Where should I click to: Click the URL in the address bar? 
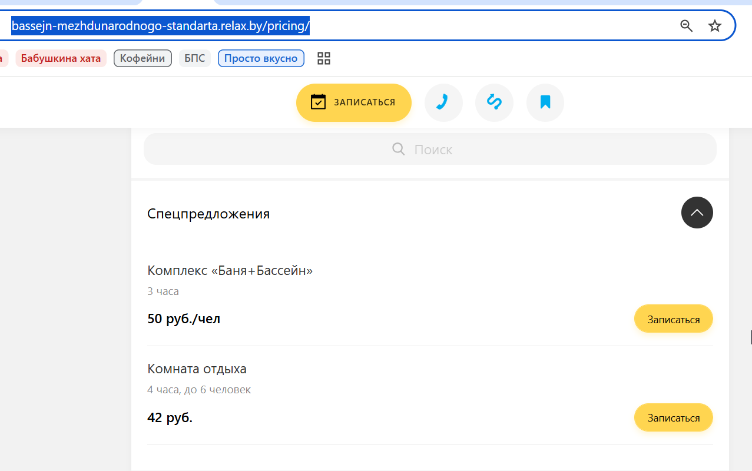(161, 26)
